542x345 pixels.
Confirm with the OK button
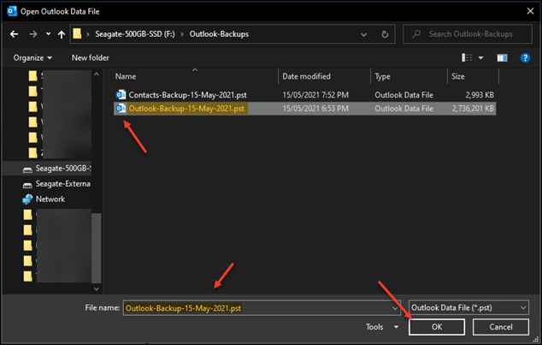point(437,327)
